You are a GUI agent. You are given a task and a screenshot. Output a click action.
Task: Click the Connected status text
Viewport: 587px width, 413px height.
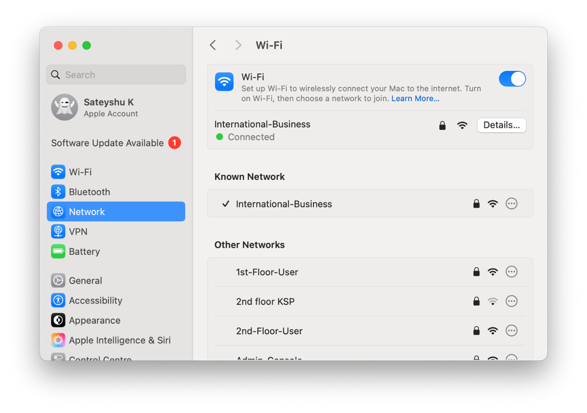pos(251,137)
